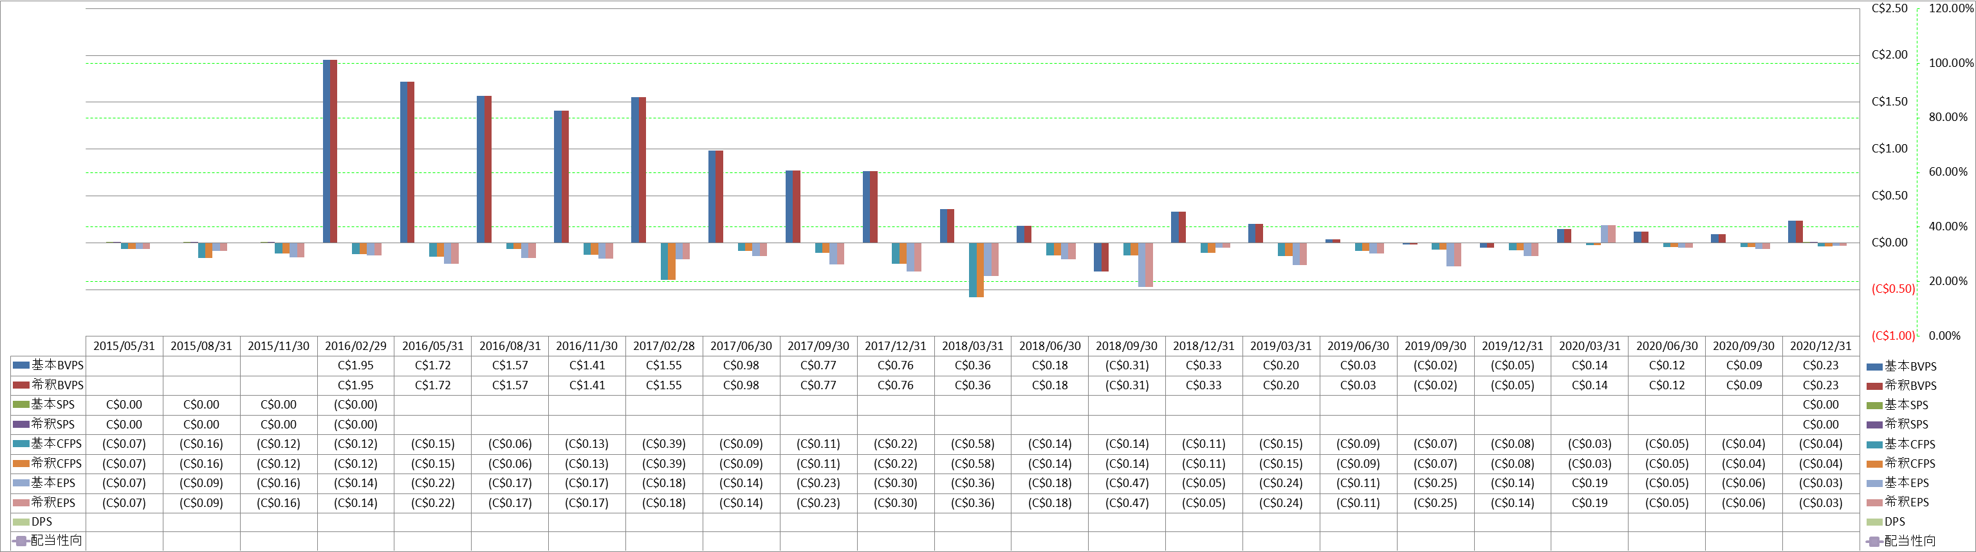Click the 0.00% secondary axis label
Viewport: 1976px width, 552px height.
[x=1944, y=336]
